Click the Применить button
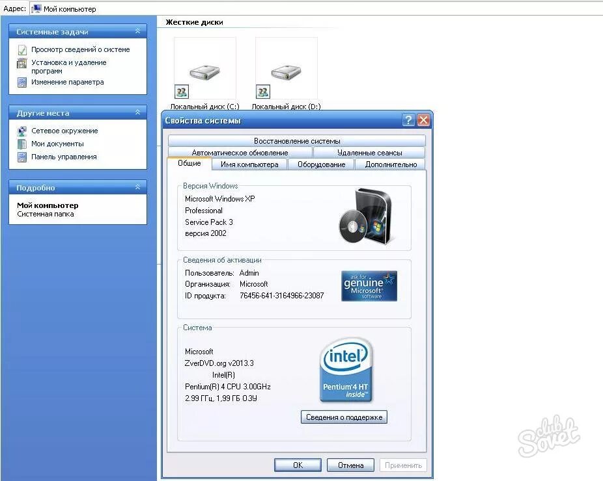 click(x=403, y=465)
